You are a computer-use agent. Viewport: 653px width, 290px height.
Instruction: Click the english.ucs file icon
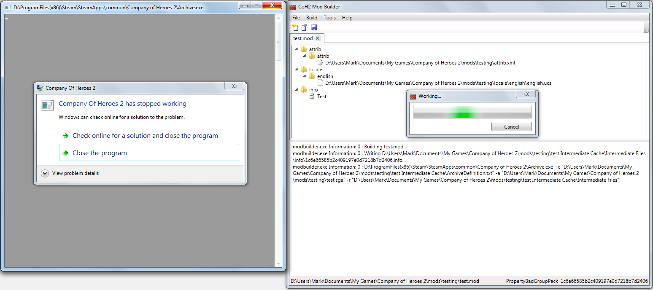320,83
